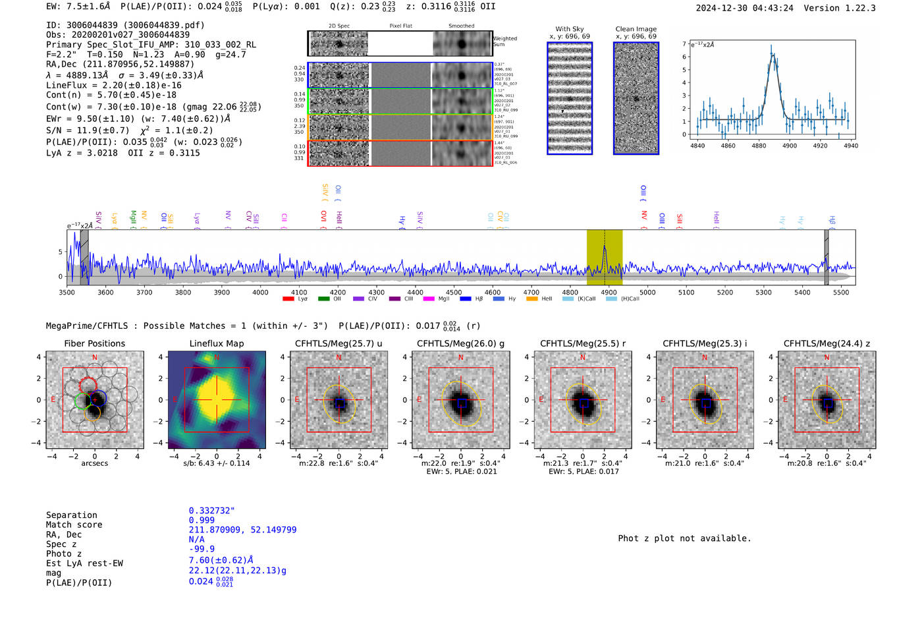The image size is (922, 628).
Task: Select the blue Hβ legend swatch
Action: pyautogui.click(x=466, y=299)
